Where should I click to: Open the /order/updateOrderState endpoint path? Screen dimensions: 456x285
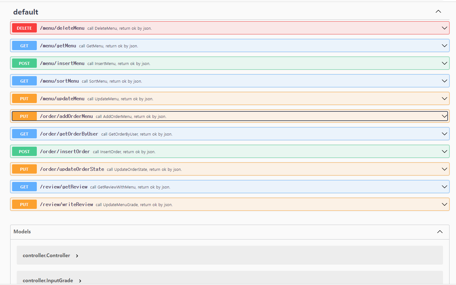[72, 169]
